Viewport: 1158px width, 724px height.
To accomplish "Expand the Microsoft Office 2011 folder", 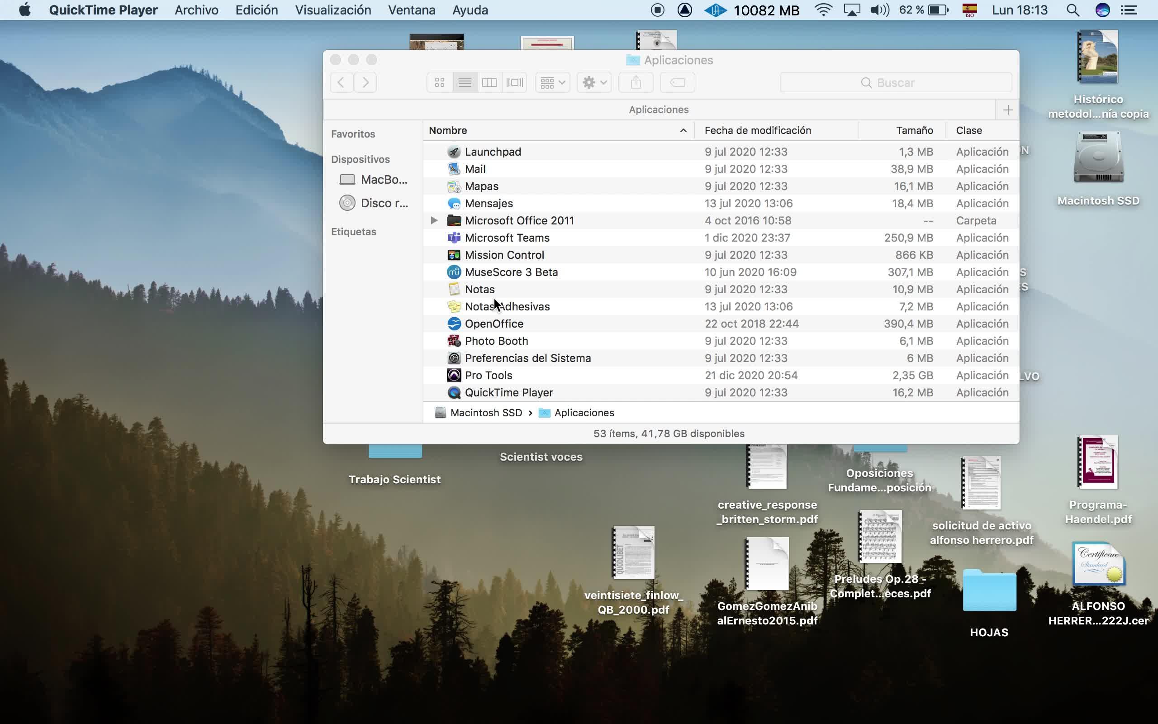I will coord(434,220).
